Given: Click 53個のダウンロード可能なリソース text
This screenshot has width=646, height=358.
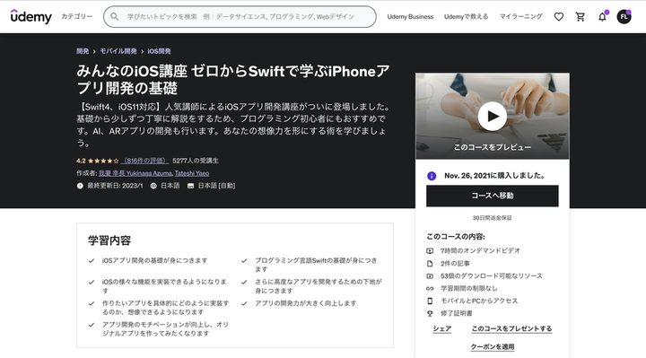Looking at the screenshot, I should (x=492, y=275).
